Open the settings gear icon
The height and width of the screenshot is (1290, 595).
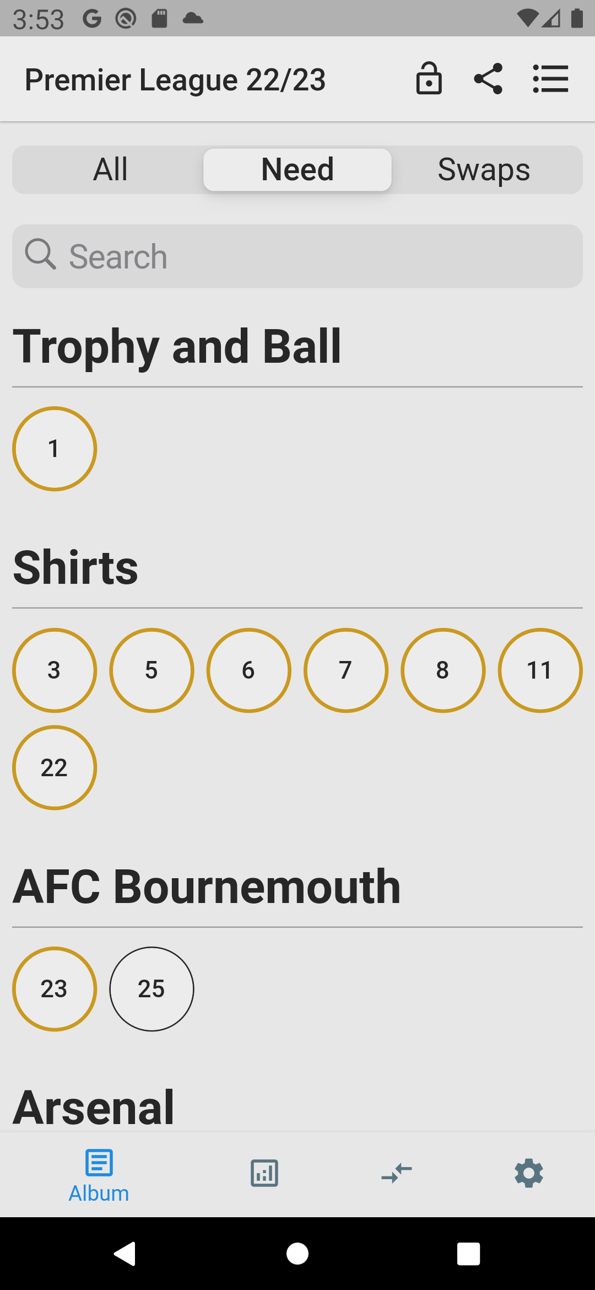tap(529, 1173)
